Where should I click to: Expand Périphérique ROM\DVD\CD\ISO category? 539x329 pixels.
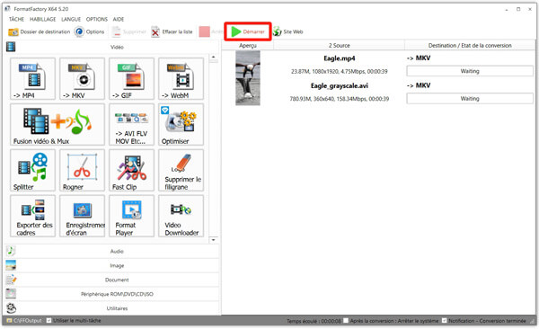tap(112, 294)
